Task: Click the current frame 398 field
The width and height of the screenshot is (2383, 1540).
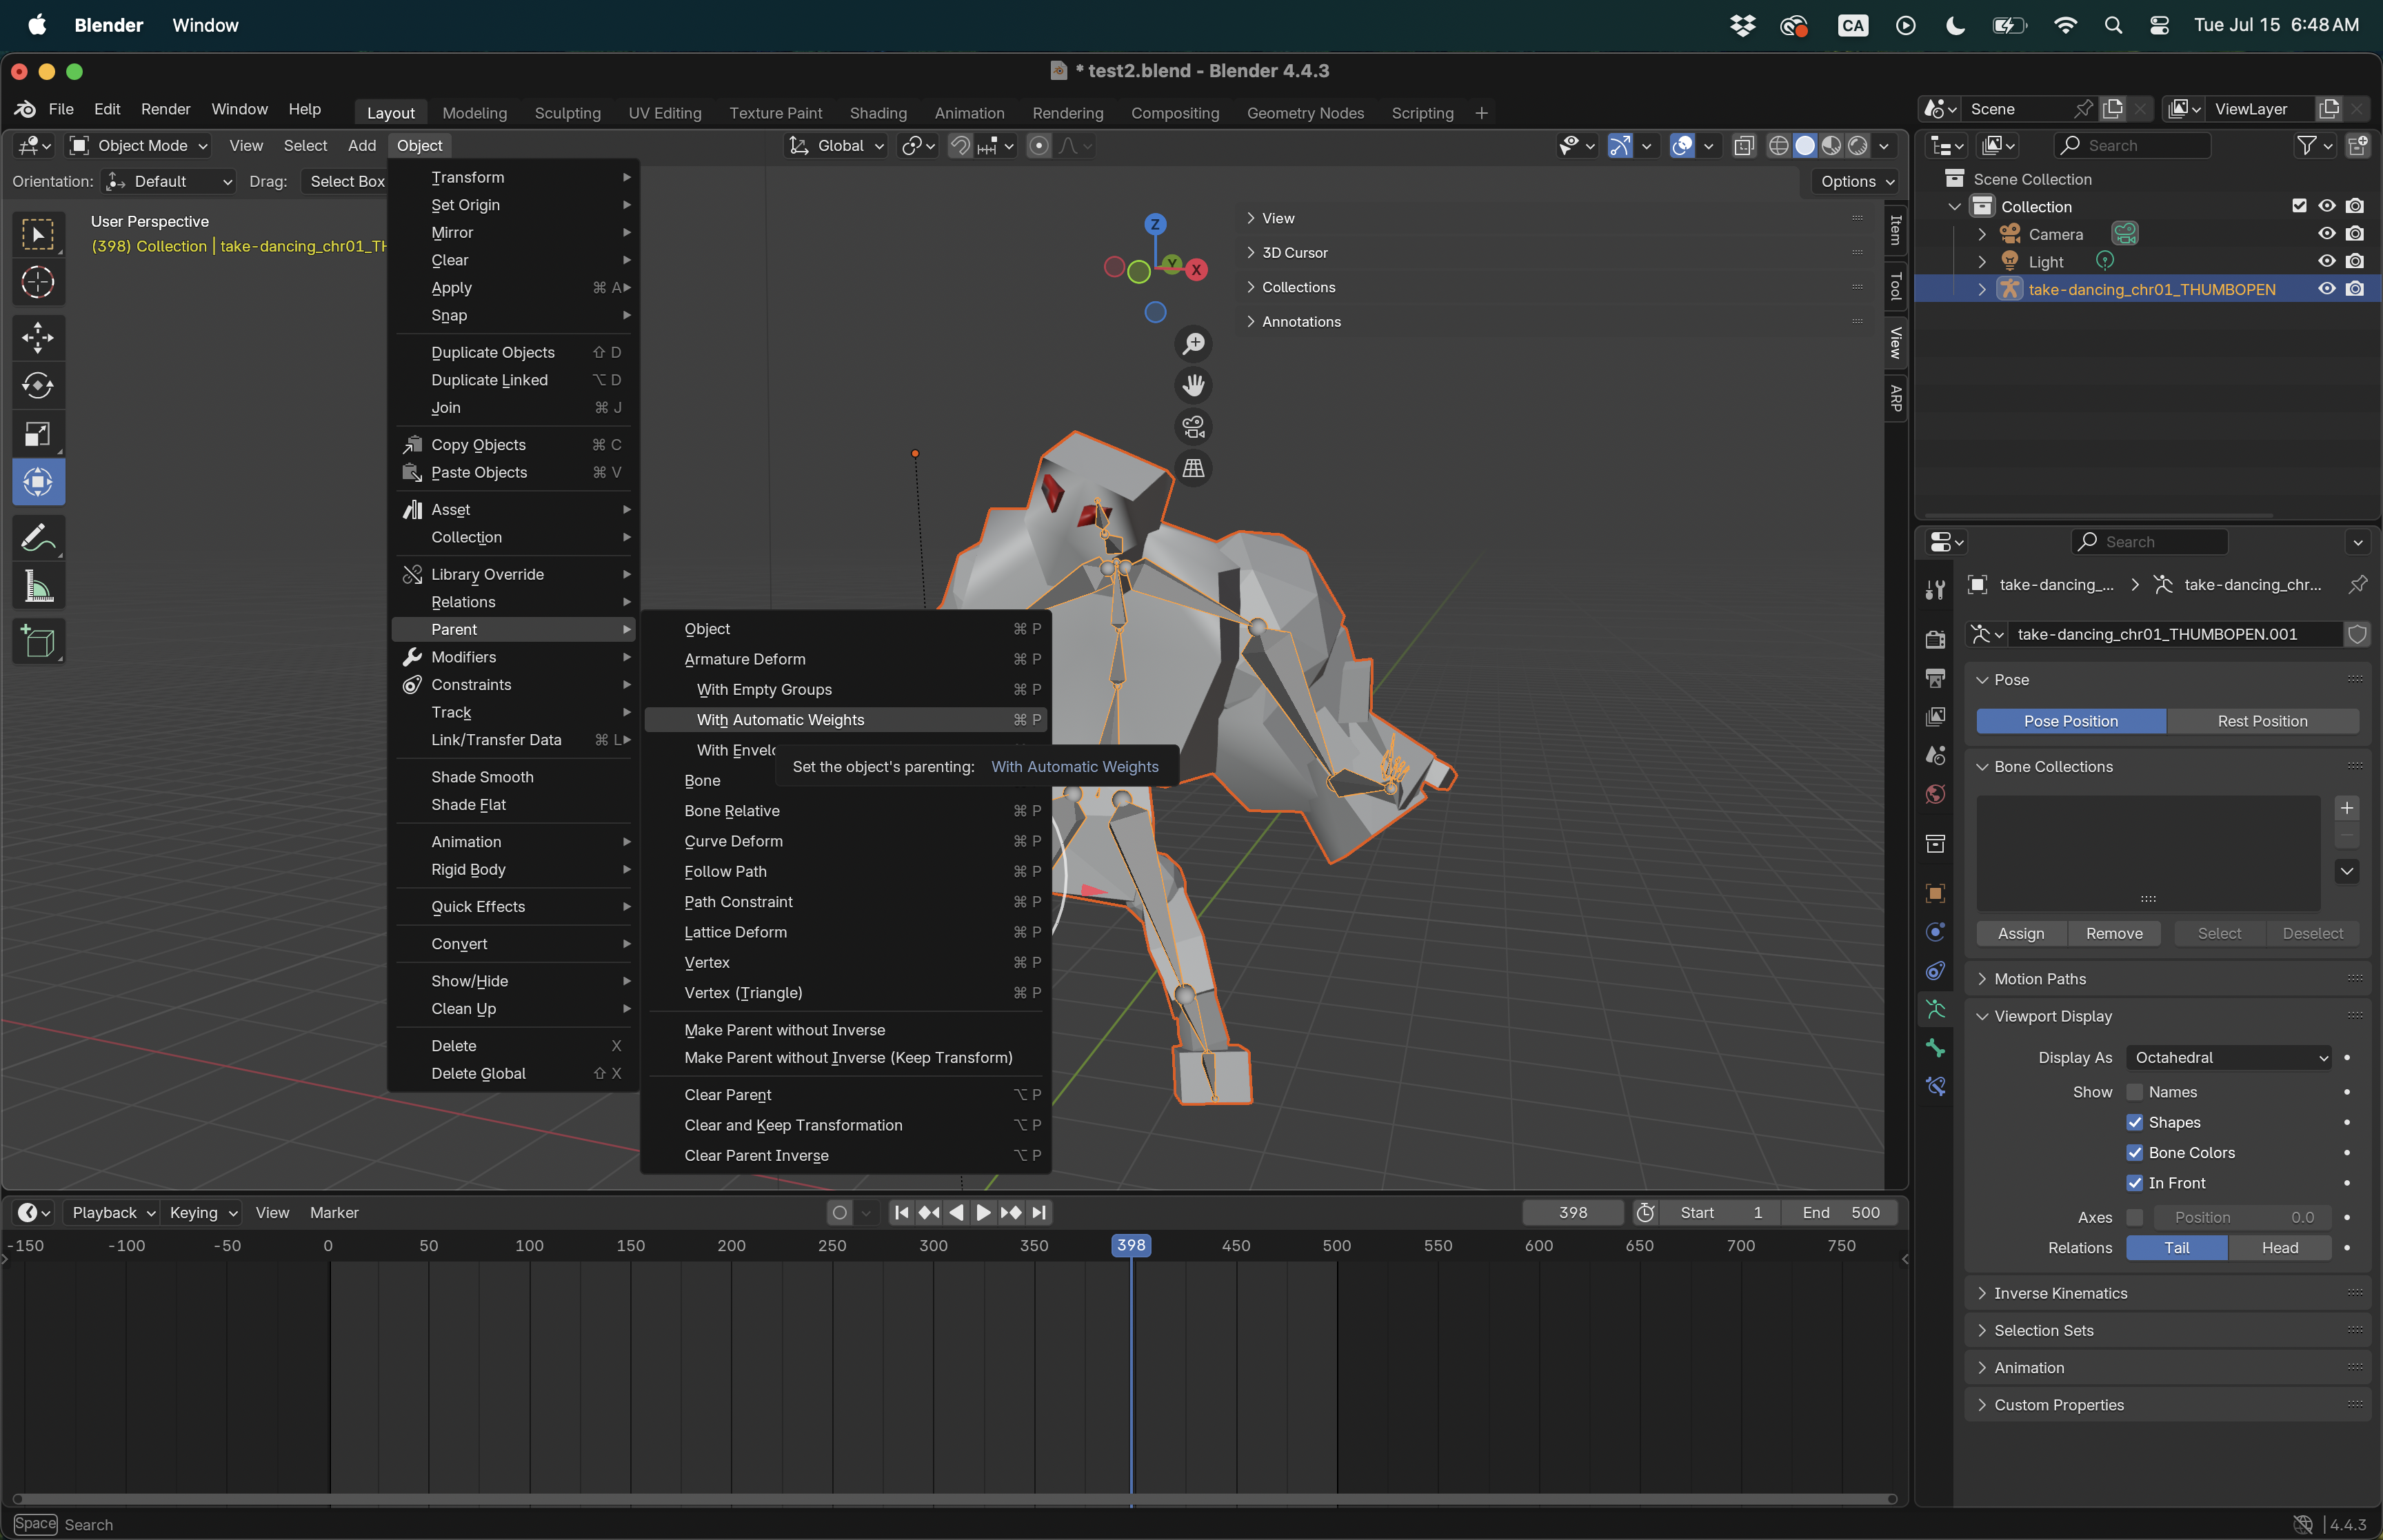Action: pos(1572,1213)
